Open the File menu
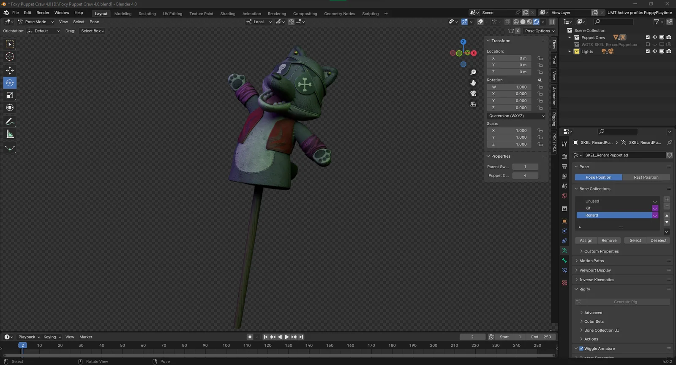 (x=16, y=13)
